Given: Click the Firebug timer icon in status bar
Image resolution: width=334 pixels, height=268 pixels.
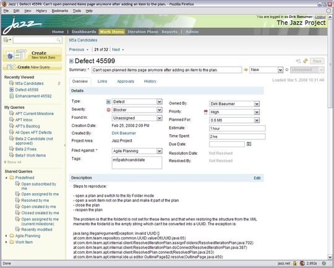Looking at the screenshot, I should [x=302, y=263].
